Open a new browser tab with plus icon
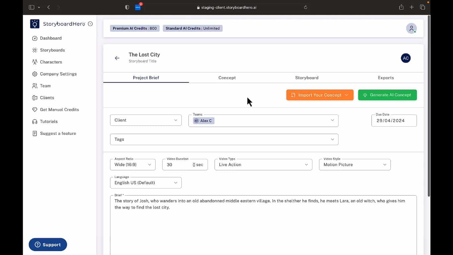Screen dimensions: 453x255 (412, 7)
